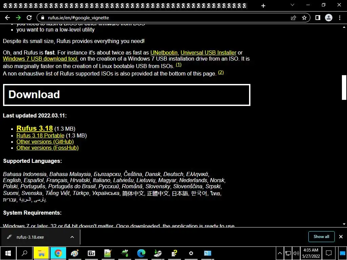Click the System Requirements heading
The height and width of the screenshot is (260, 347).
[x=32, y=213]
